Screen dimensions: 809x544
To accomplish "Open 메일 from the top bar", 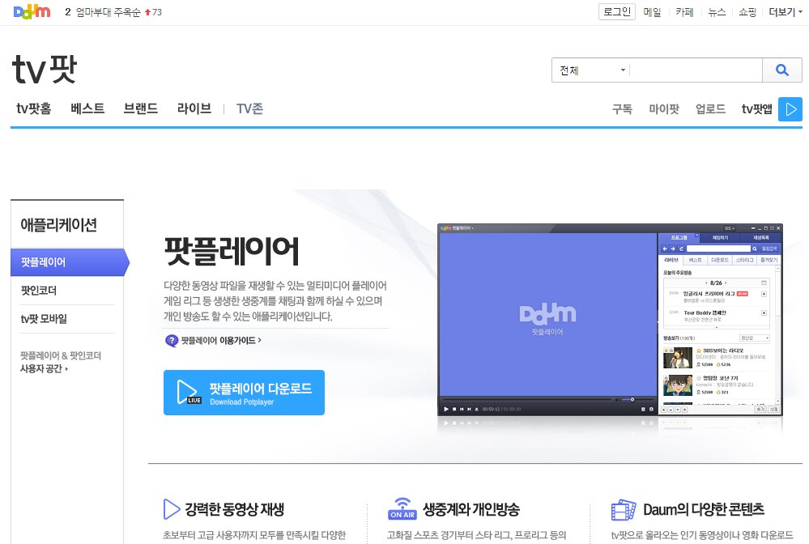I will pyautogui.click(x=652, y=12).
